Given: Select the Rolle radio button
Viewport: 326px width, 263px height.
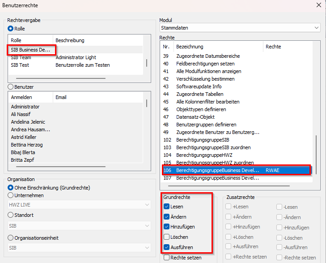Looking at the screenshot, I should [11, 29].
